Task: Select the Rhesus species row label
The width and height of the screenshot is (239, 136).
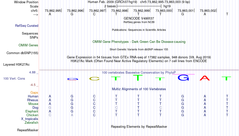Action: click(x=33, y=100)
